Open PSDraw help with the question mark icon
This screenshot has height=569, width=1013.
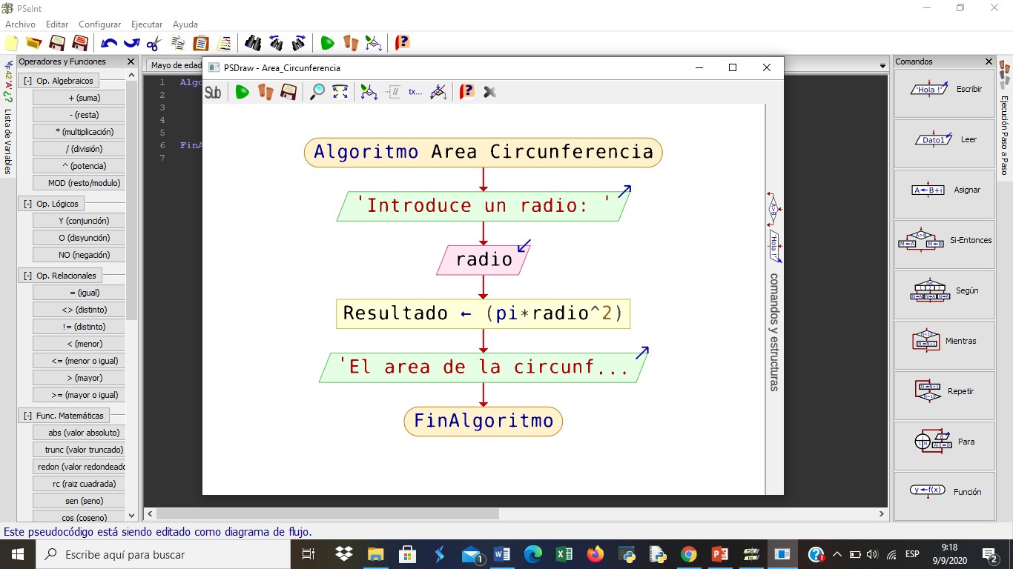click(x=466, y=92)
